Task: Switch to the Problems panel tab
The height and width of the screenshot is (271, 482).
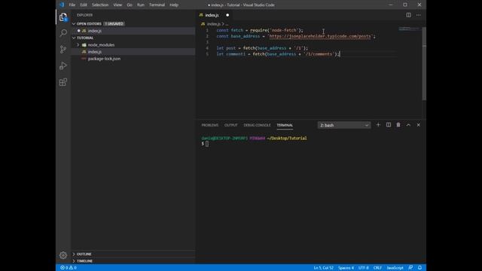Action: click(x=210, y=125)
